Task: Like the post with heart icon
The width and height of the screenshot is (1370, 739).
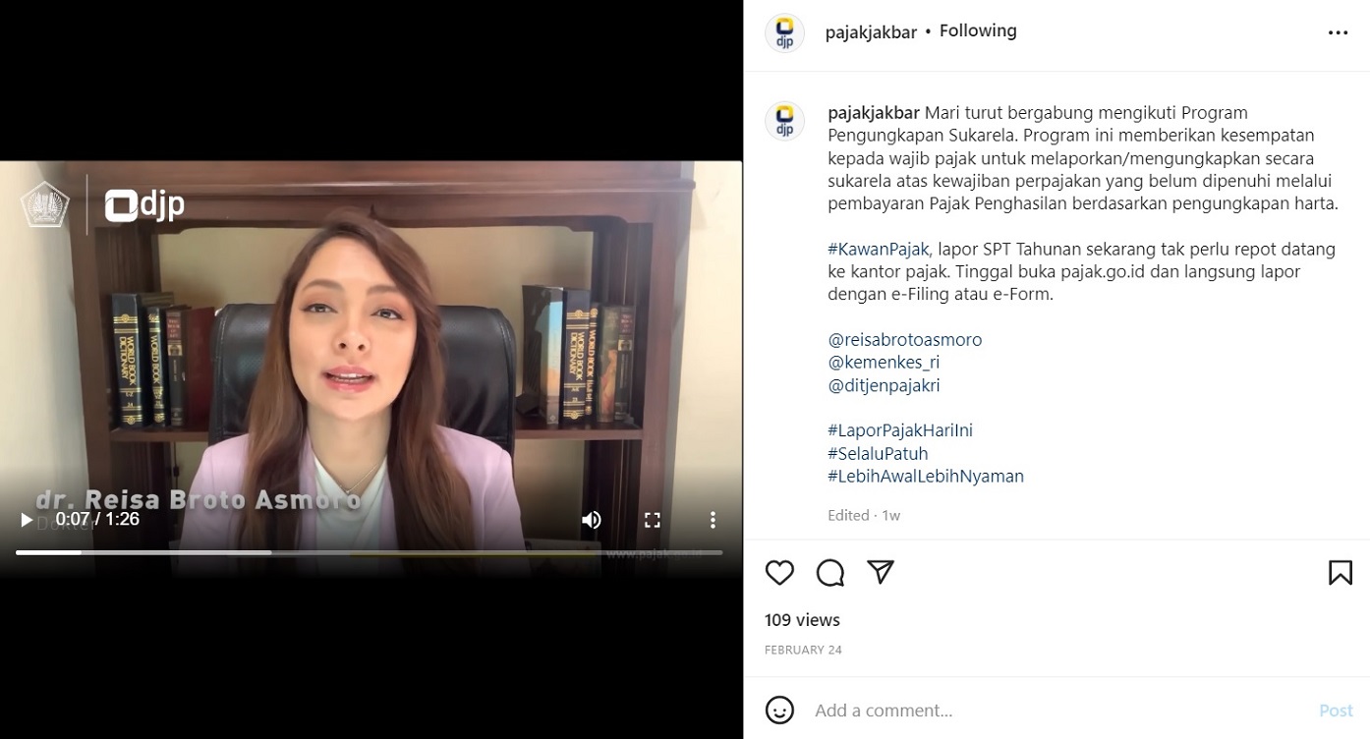Action: pos(779,573)
